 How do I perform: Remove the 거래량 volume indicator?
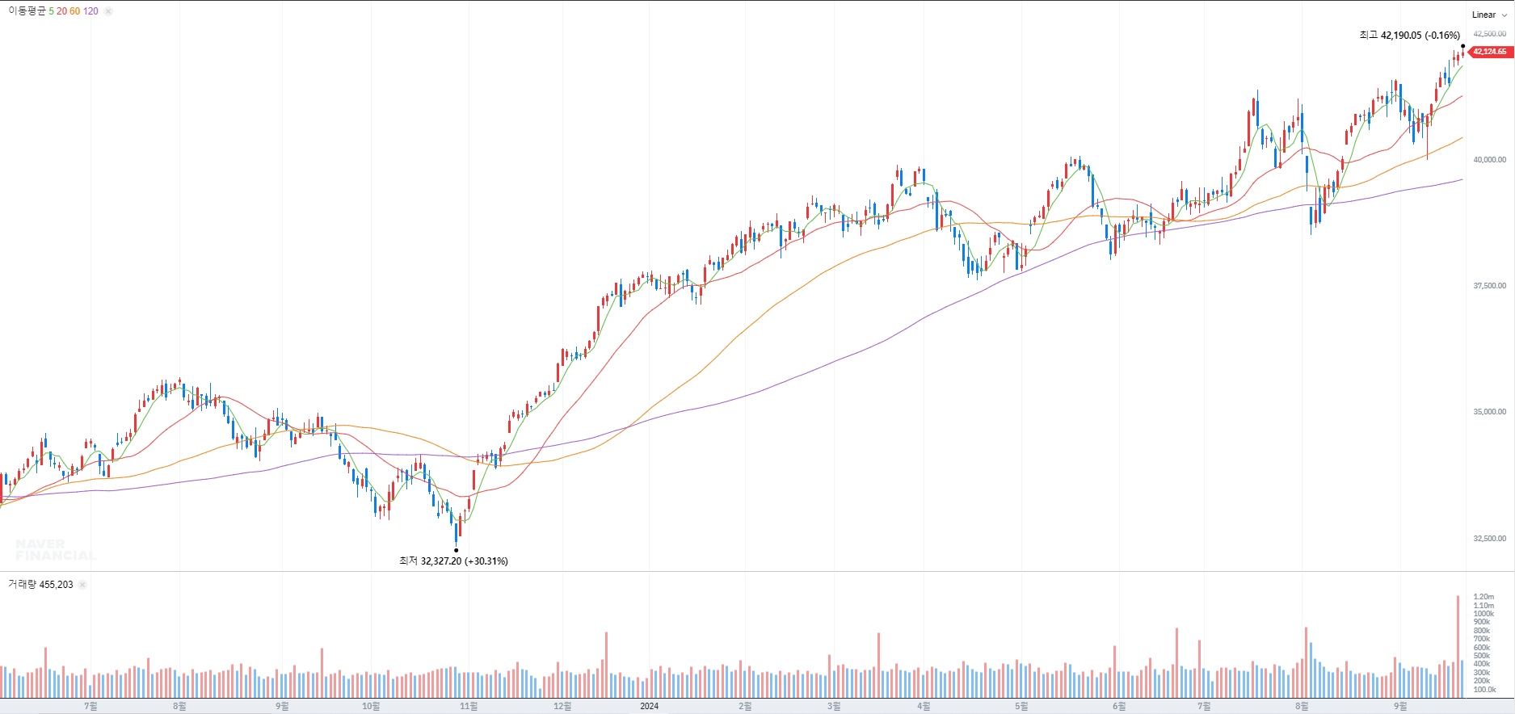[x=82, y=585]
